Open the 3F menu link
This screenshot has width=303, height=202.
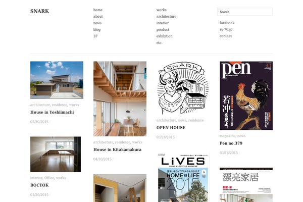(x=95, y=36)
